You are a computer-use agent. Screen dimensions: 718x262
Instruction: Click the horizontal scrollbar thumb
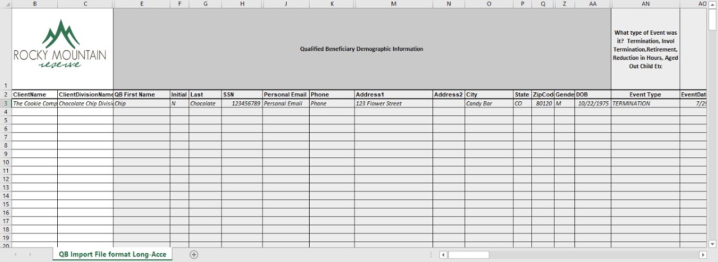point(468,255)
